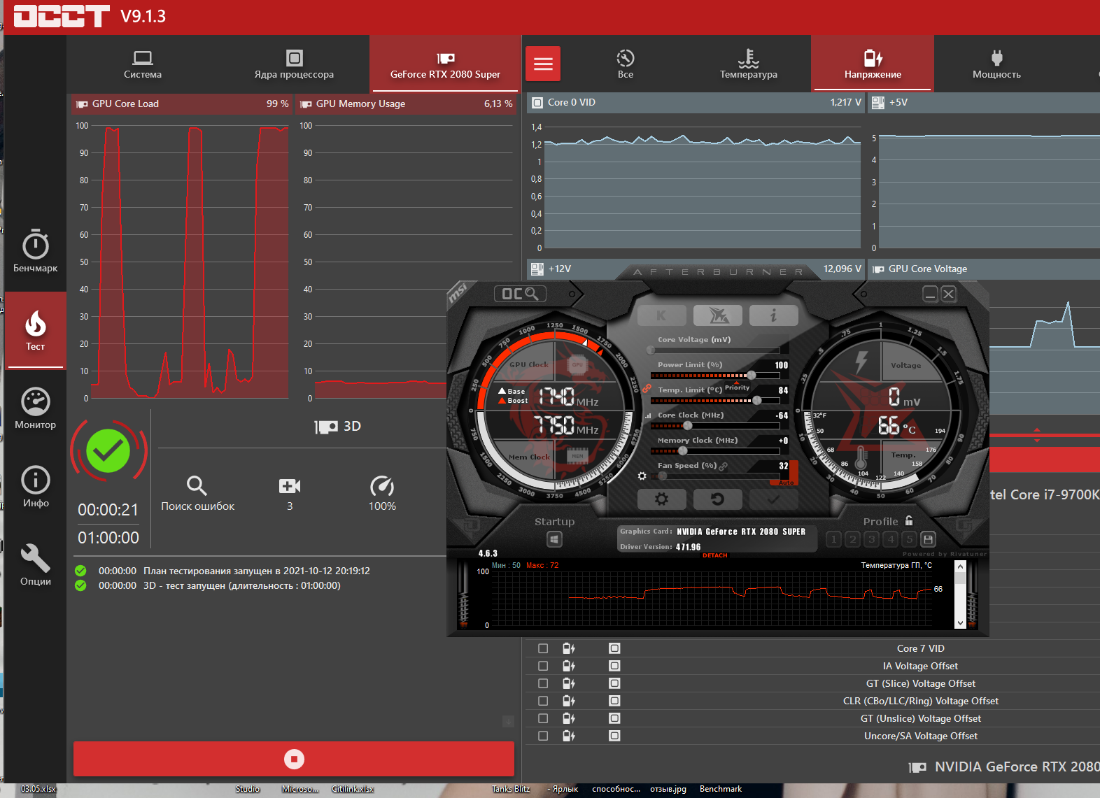1100x798 pixels.
Task: Click the battery icon in Core 7 VID row
Action: (x=569, y=648)
